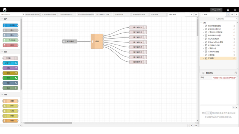Open the user account icon
Viewport: 239px width, 134px height.
(x=228, y=10)
